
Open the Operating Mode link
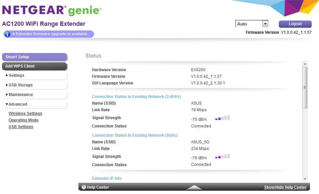click(x=23, y=120)
